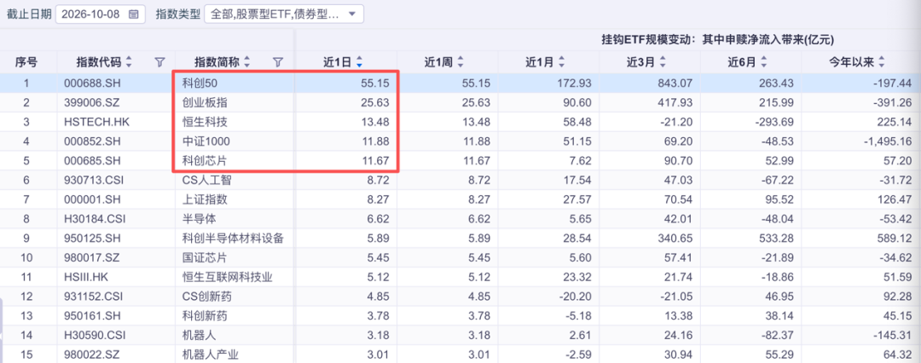Click the 科创新药 index name
The height and width of the screenshot is (363, 921).
pos(205,316)
